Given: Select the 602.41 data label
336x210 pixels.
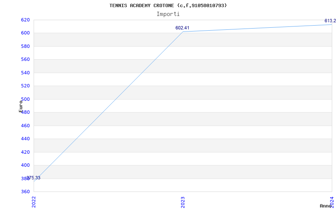Looking at the screenshot, I should coord(182,28).
